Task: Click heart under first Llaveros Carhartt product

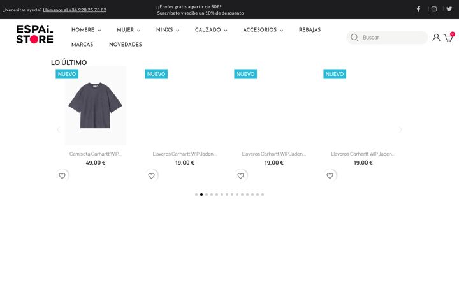Action: (x=151, y=176)
